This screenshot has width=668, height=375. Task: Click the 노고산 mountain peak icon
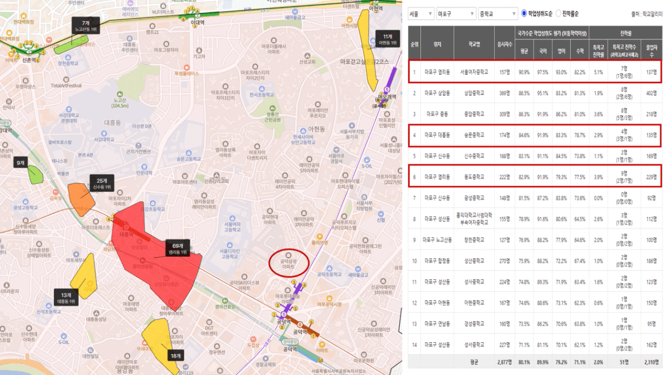(120, 94)
